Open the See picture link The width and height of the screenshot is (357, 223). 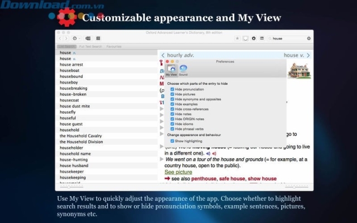(178, 172)
